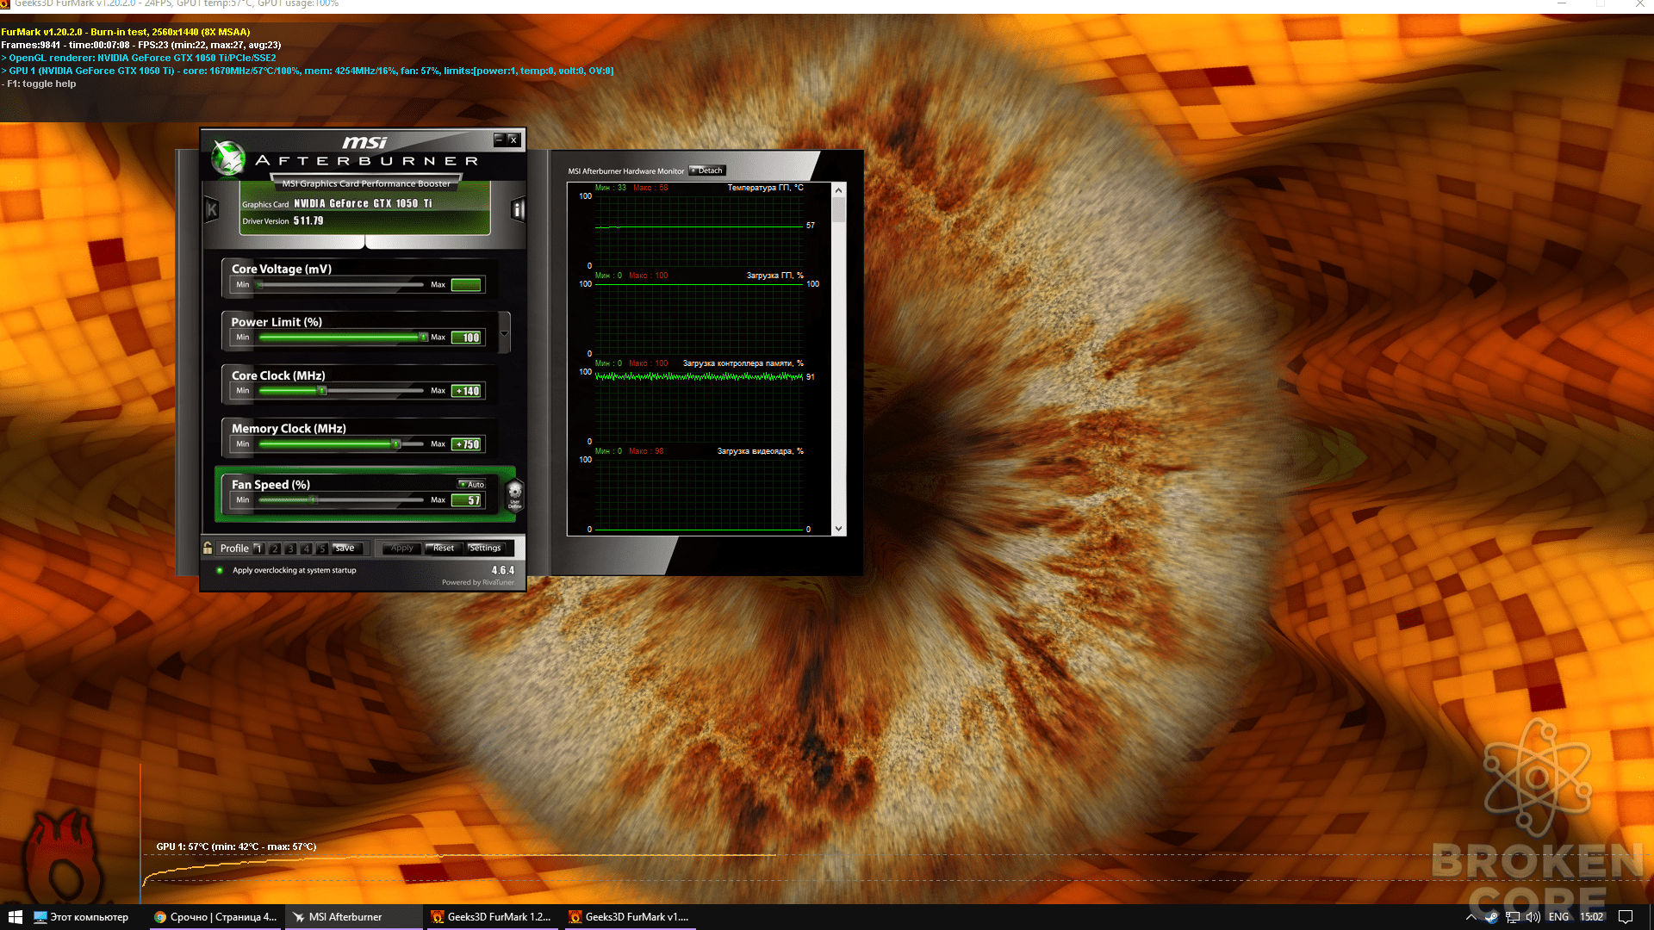Minimize the Afterburner skin window

(498, 139)
